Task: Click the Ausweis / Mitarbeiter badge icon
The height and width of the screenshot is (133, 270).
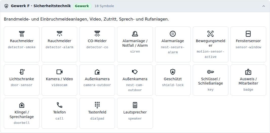Action: coord(248,72)
